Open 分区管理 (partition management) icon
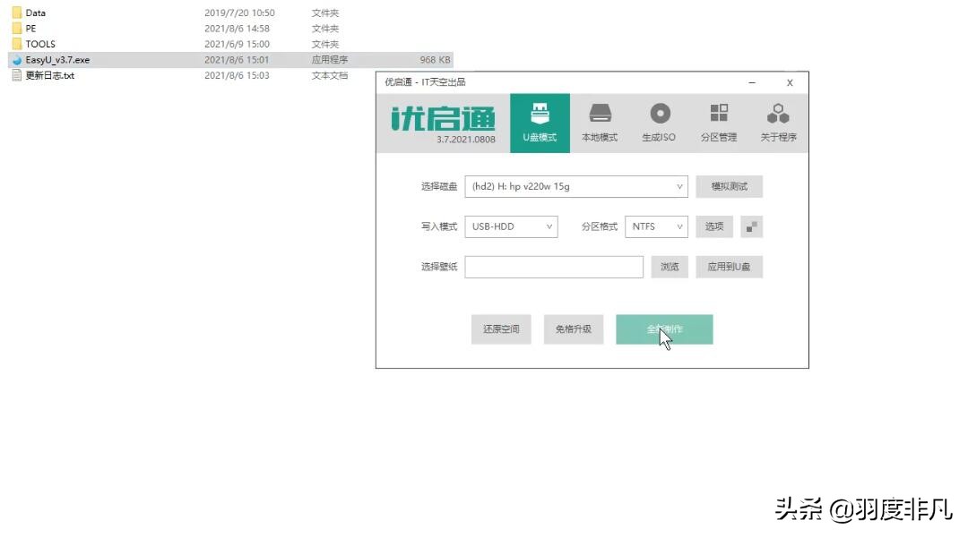This screenshot has height=537, width=968. 719,123
